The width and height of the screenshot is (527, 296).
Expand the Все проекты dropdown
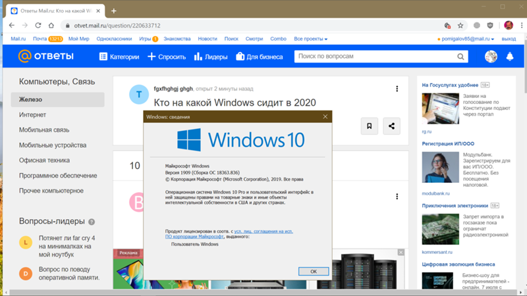click(x=310, y=39)
